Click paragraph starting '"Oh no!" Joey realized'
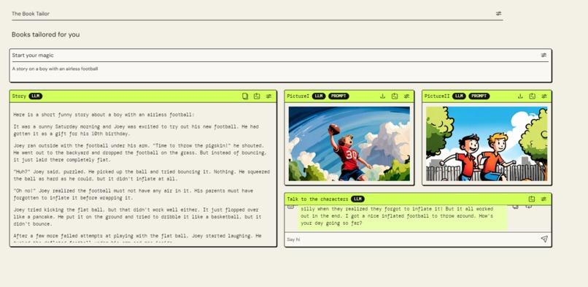Image resolution: width=588 pixels, height=287 pixels. (x=133, y=194)
